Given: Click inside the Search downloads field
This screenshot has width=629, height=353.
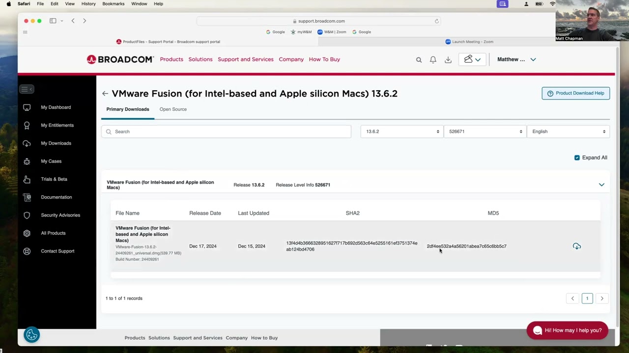Looking at the screenshot, I should (x=226, y=131).
